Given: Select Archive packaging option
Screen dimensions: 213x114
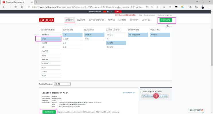Looking at the screenshot, I should tap(160, 35).
